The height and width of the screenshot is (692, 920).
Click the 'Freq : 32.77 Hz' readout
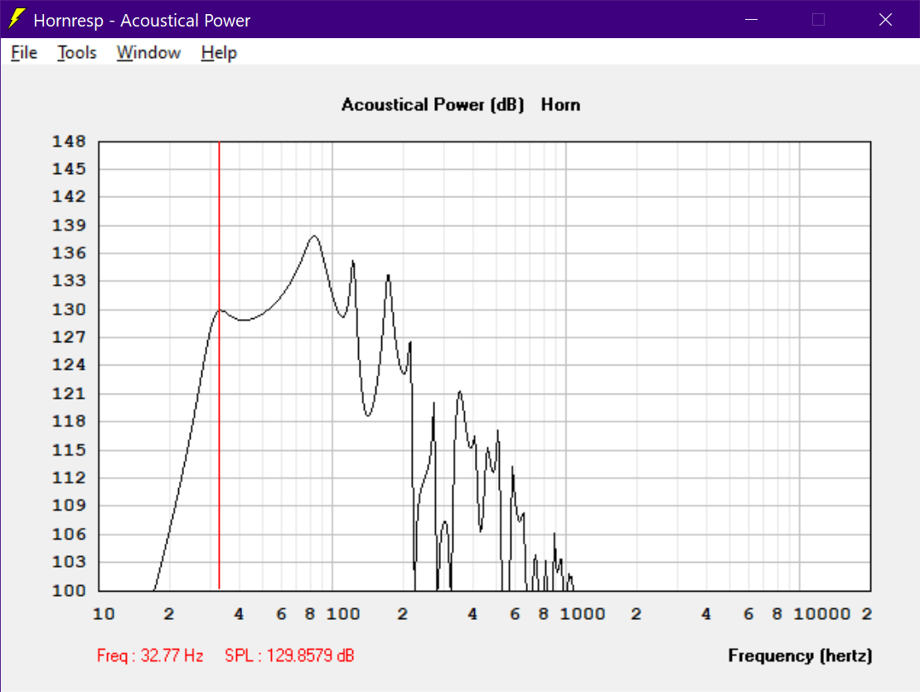(150, 655)
